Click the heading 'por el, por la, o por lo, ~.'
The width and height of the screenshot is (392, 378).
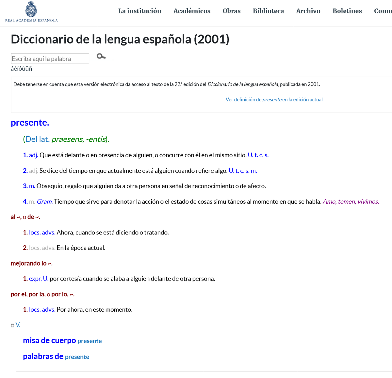point(42,294)
